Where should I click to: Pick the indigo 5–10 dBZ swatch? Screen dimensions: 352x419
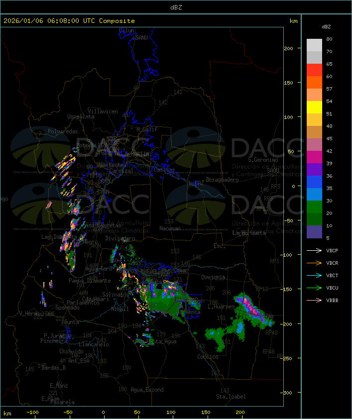pos(314,232)
